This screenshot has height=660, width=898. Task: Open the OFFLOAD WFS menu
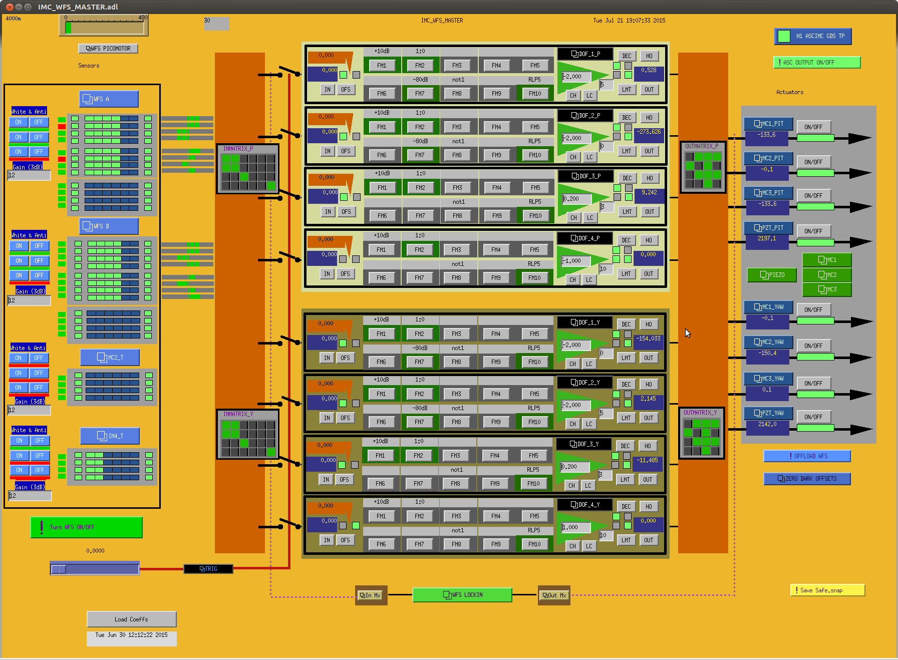coord(807,456)
